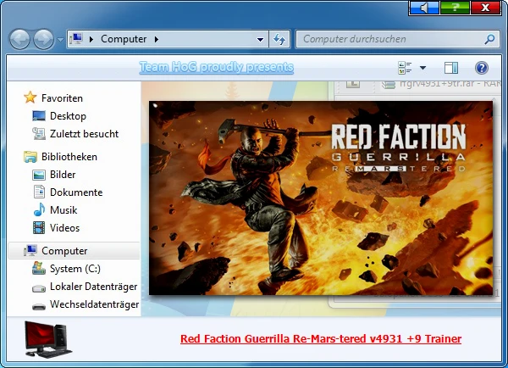This screenshot has width=508, height=368.
Task: Click the Red Faction Guerrilla cover image
Action: tap(321, 198)
